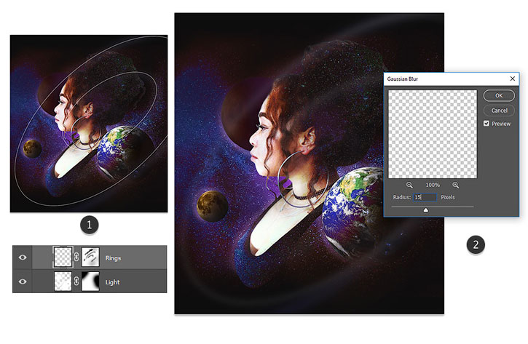Unlink the Rings layer mask chain icon
Viewport: 528px width, 344px height.
(x=76, y=257)
